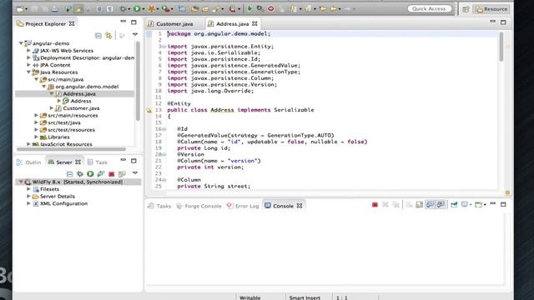Viewport: 534px width, 300px height.
Task: Fold imports using line 3 marker
Action: (164, 47)
